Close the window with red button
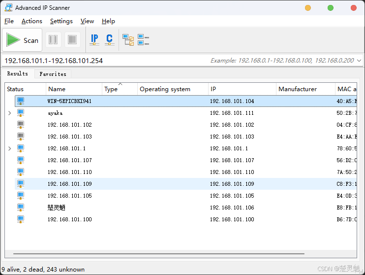 click(x=353, y=8)
